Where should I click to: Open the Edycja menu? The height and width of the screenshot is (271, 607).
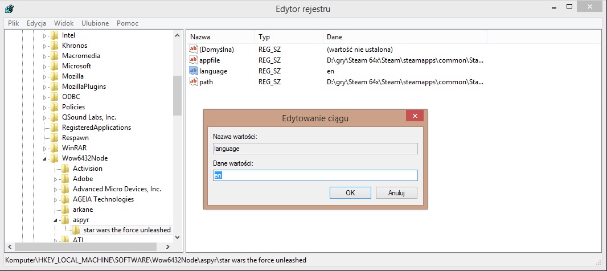point(36,23)
